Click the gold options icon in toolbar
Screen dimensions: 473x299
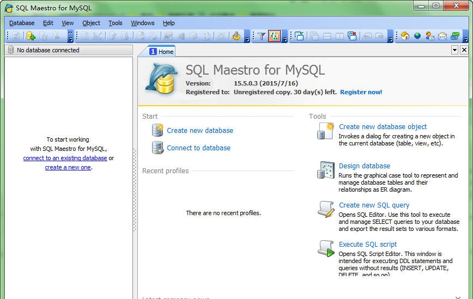(x=237, y=36)
